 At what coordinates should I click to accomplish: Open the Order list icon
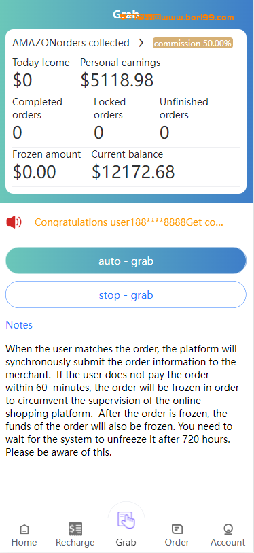[177, 529]
